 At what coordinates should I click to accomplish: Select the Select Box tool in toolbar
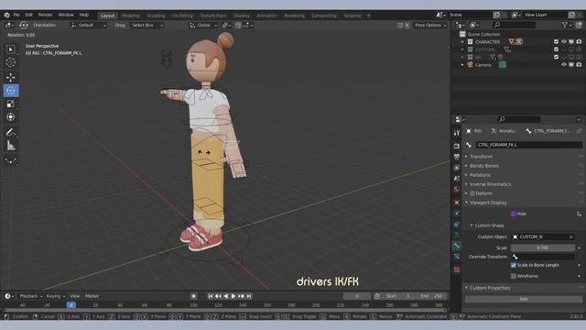[x=10, y=49]
